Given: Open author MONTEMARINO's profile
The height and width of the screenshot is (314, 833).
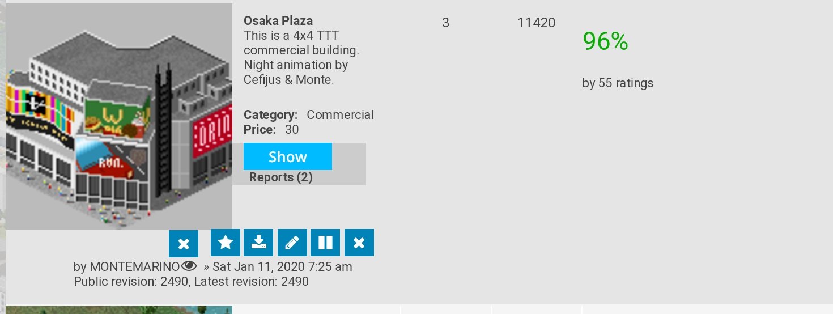Looking at the screenshot, I should pyautogui.click(x=135, y=266).
